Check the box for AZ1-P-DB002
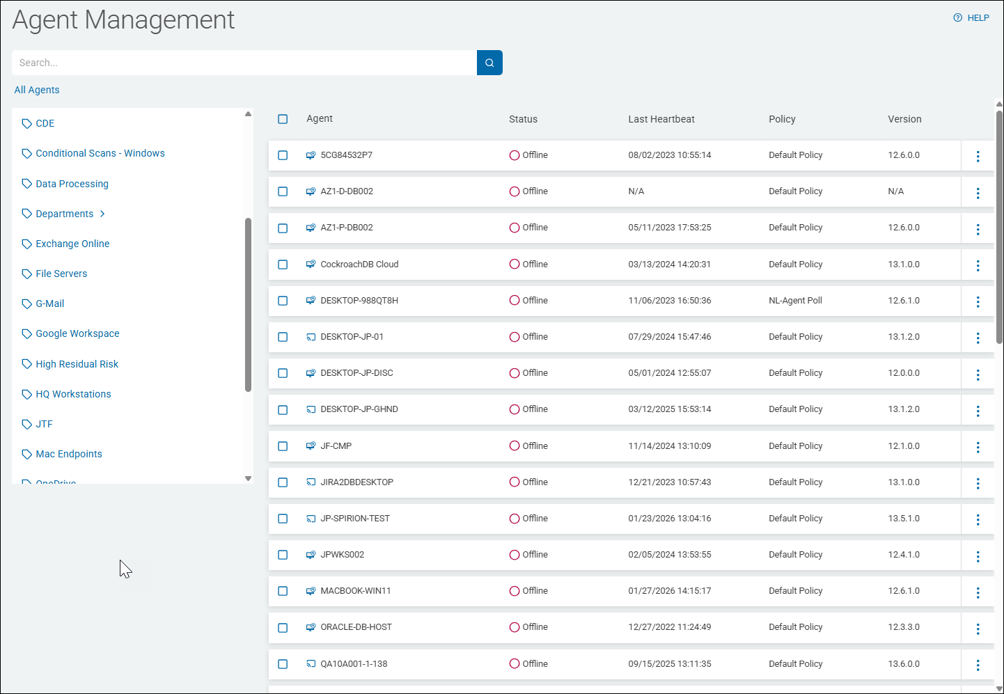 (283, 228)
